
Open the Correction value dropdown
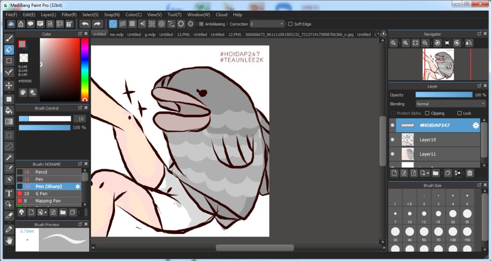[x=267, y=24]
